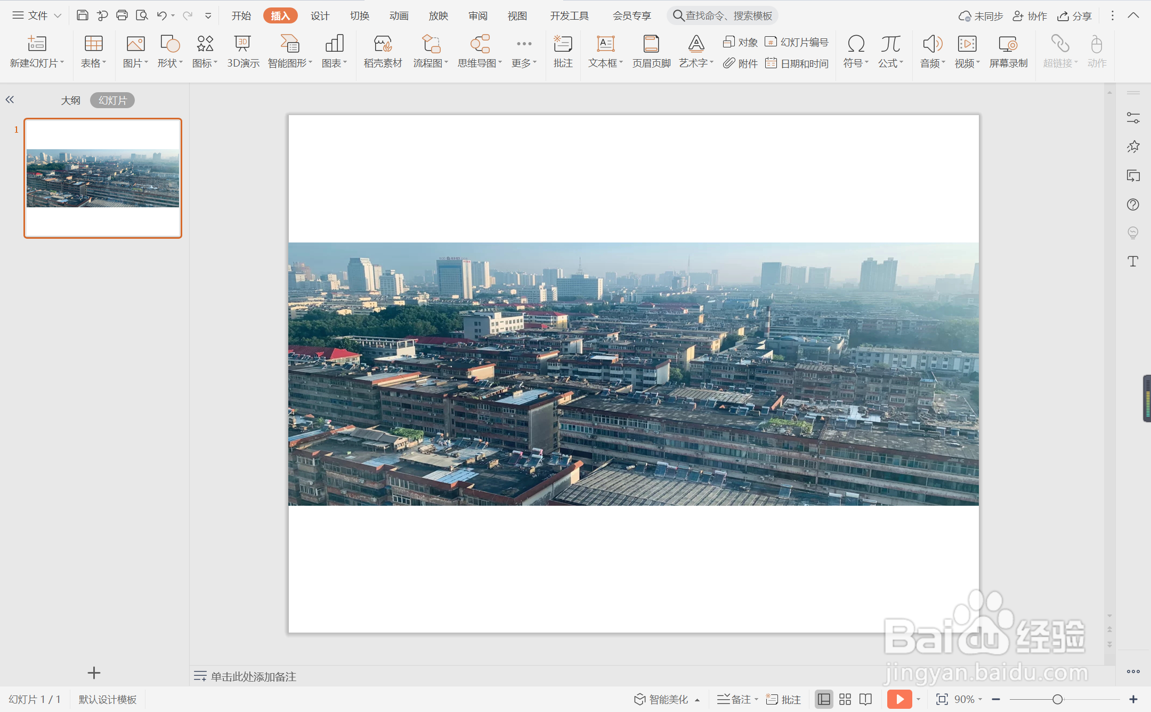
Task: Open the 开始 tab
Action: [241, 16]
